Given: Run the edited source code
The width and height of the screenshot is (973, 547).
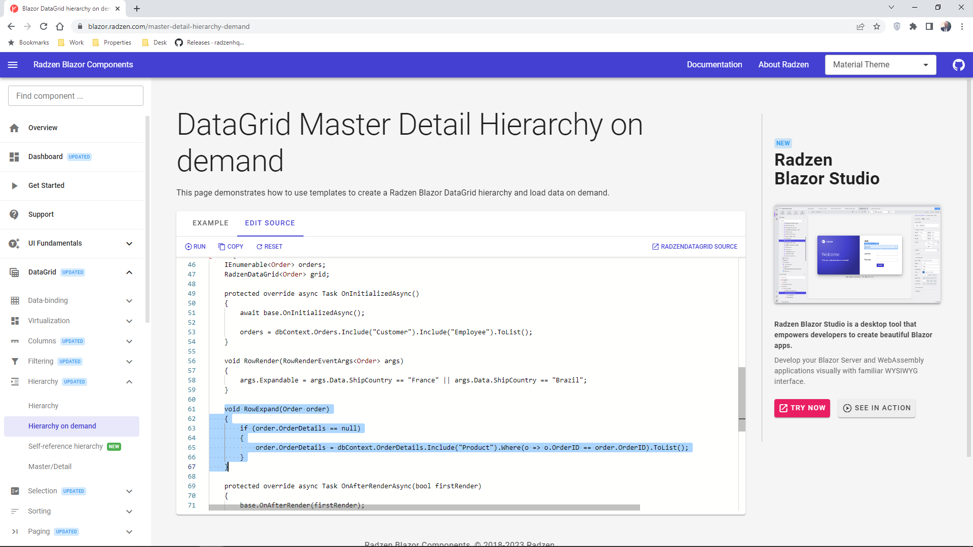Looking at the screenshot, I should point(195,247).
